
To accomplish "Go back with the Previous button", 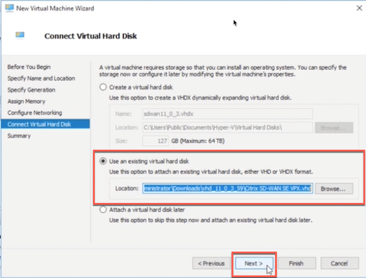I will tap(211, 264).
